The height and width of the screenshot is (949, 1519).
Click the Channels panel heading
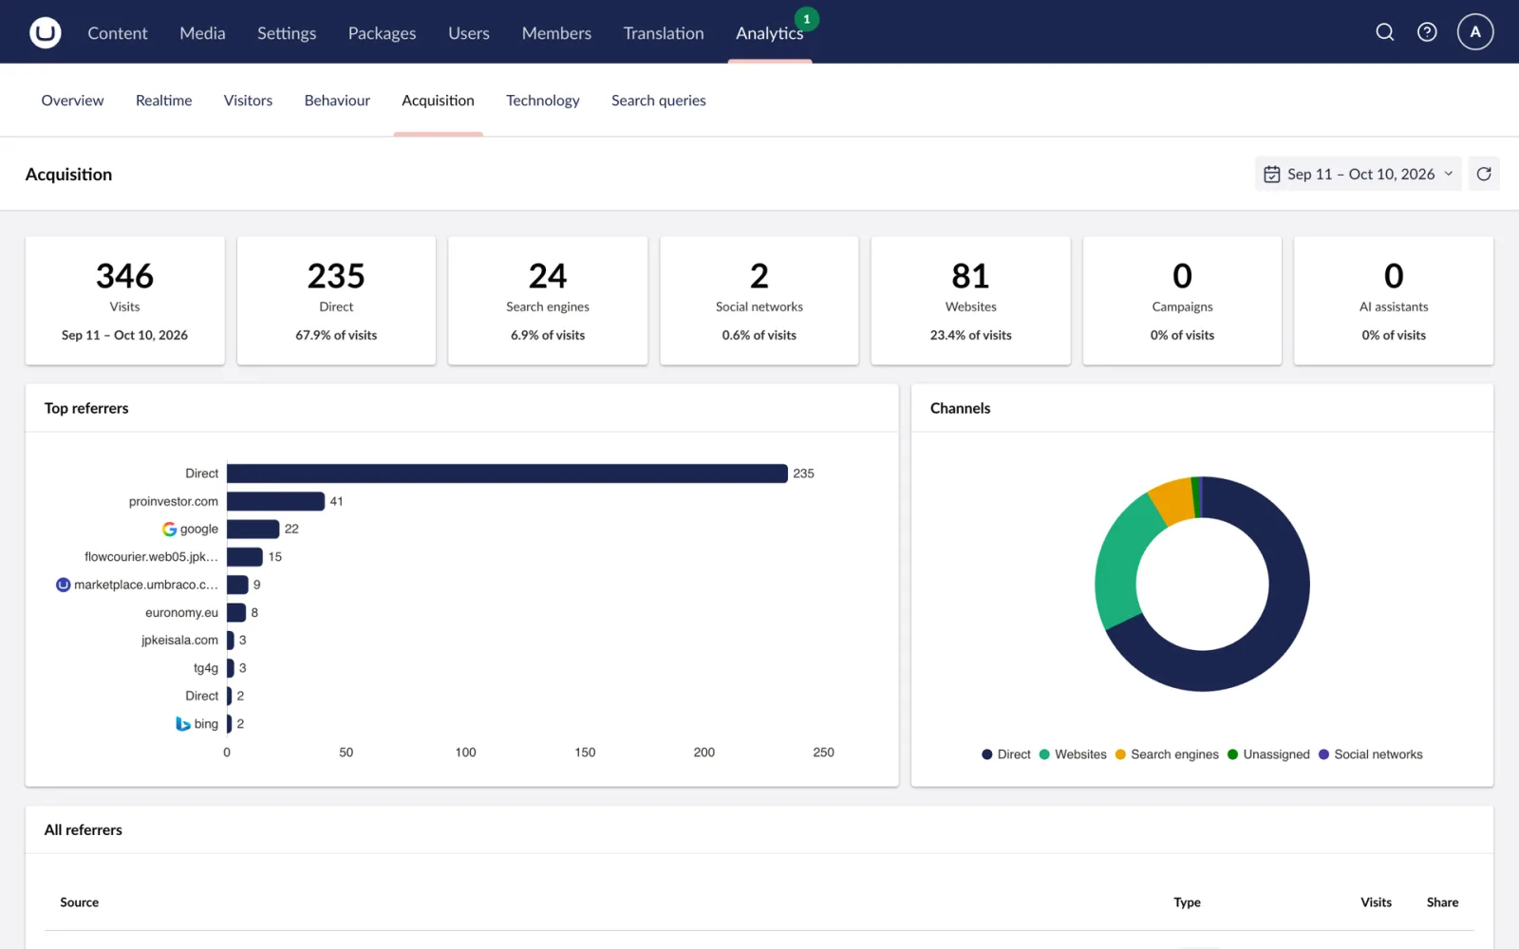960,408
